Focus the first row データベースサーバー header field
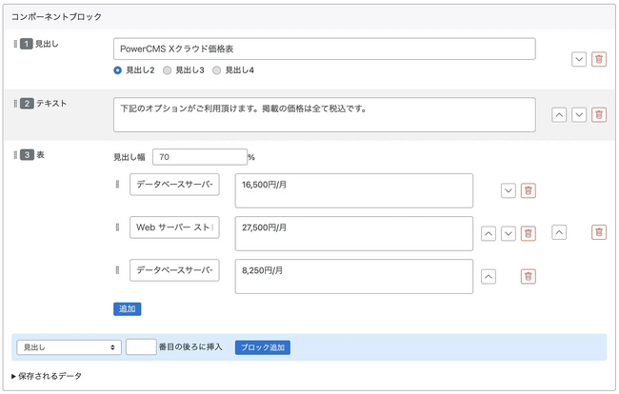This screenshot has width=619, height=394. (x=174, y=185)
